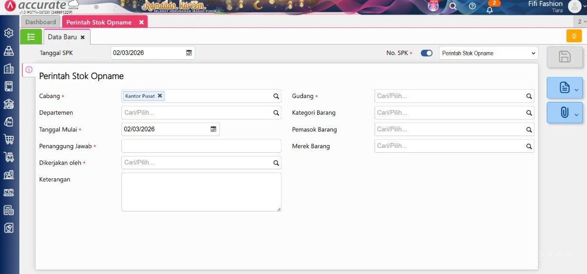Viewport: 587px width, 274px height.
Task: Open the ledger book sidebar module
Action: (x=9, y=86)
